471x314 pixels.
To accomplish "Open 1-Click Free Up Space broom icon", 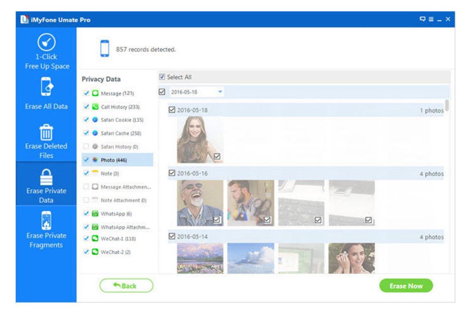I will (x=46, y=42).
